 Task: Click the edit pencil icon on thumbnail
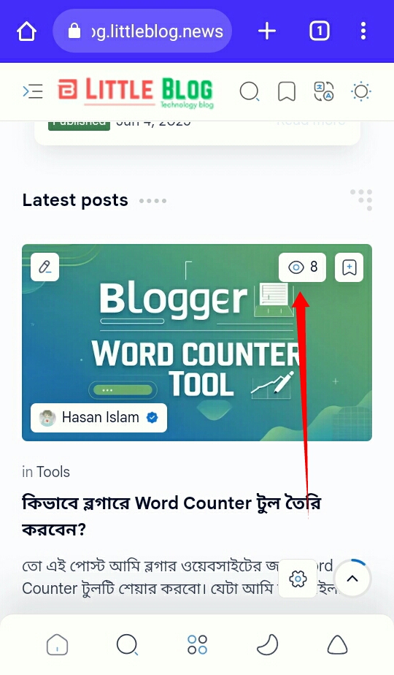pyautogui.click(x=45, y=267)
